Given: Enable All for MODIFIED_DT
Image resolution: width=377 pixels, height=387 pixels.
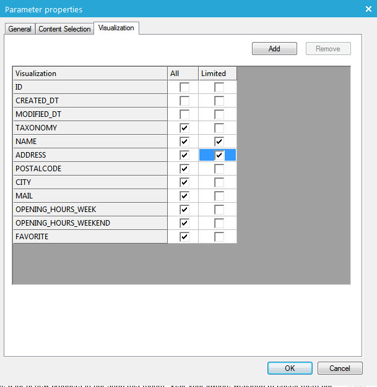Looking at the screenshot, I should click(x=184, y=114).
